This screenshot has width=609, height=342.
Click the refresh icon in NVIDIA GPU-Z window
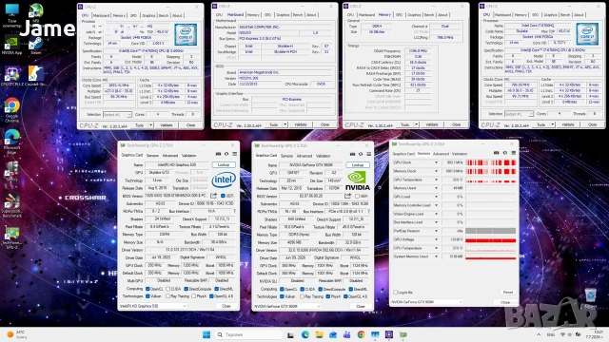point(361,154)
